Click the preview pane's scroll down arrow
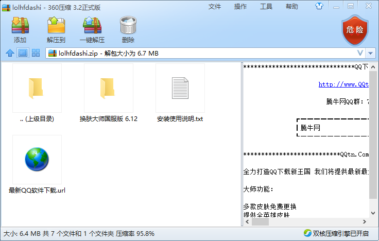Viewport: 379px width, 241px height. point(373,213)
